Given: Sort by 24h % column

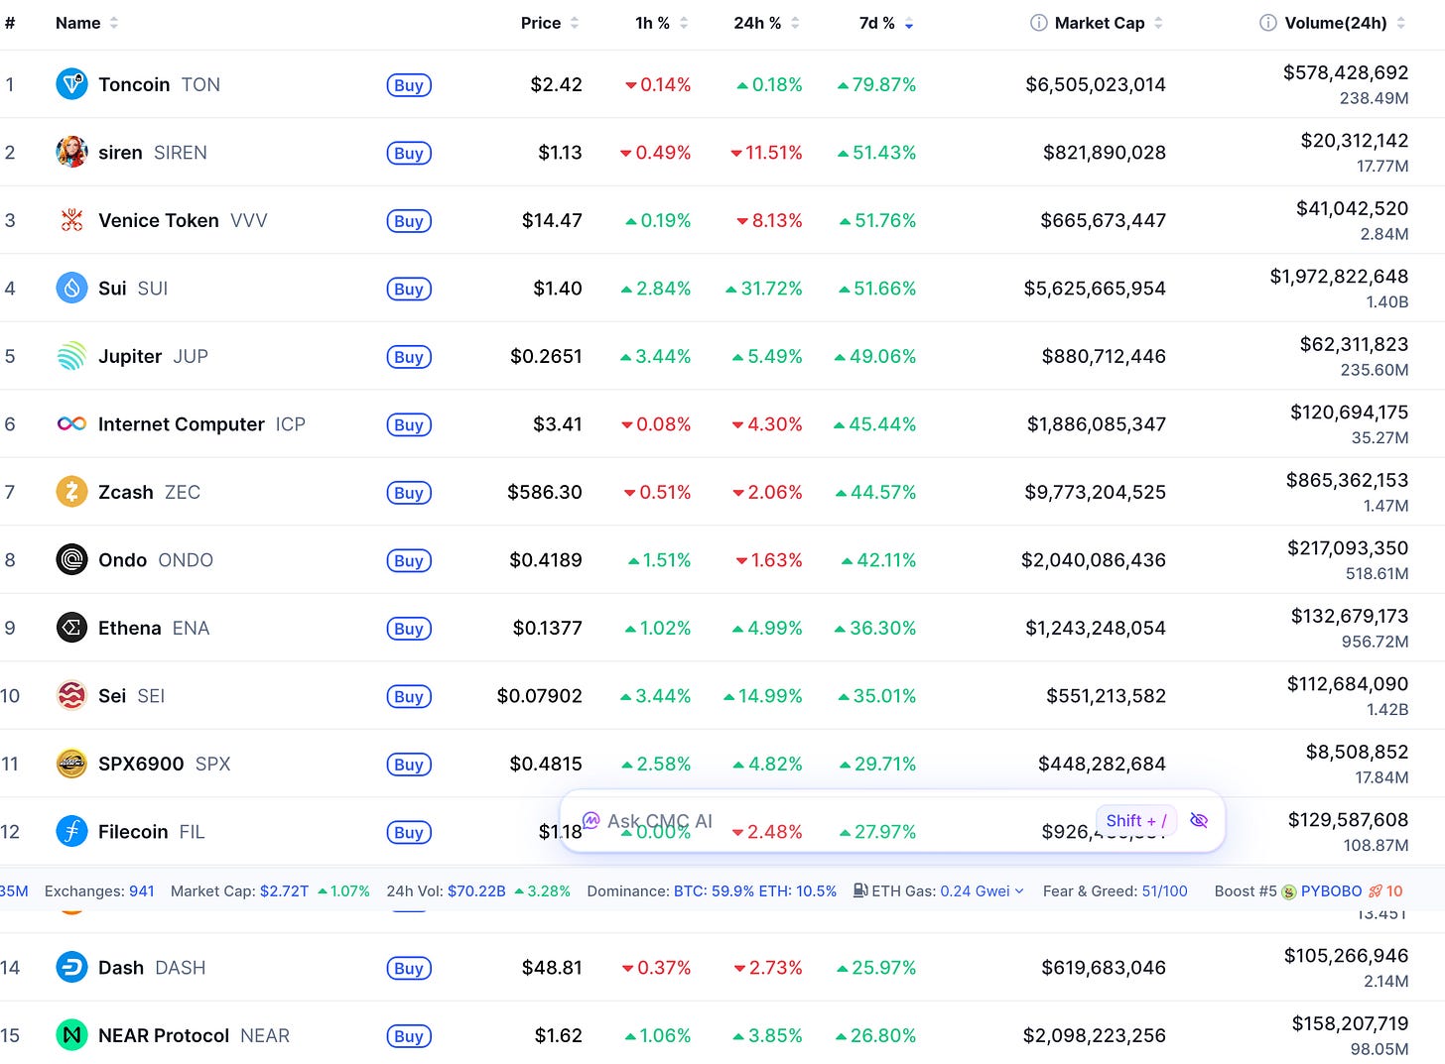Looking at the screenshot, I should tap(766, 23).
